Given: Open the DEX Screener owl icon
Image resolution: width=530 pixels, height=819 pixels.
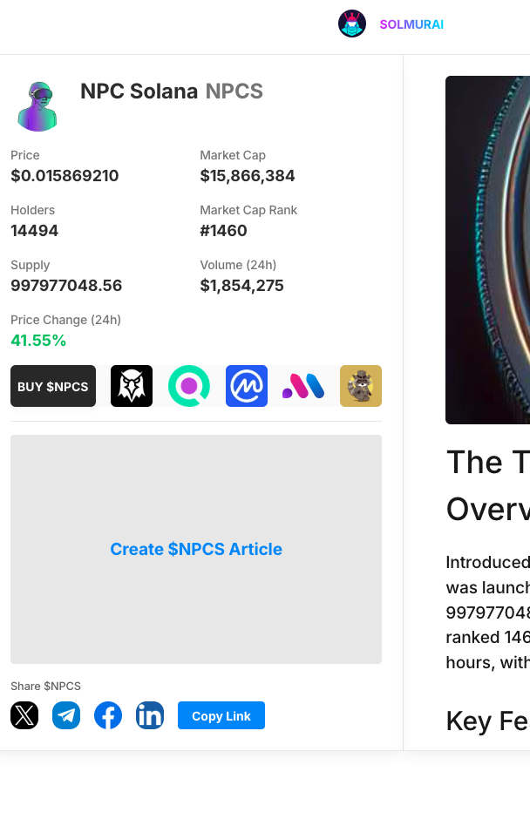Looking at the screenshot, I should [132, 386].
